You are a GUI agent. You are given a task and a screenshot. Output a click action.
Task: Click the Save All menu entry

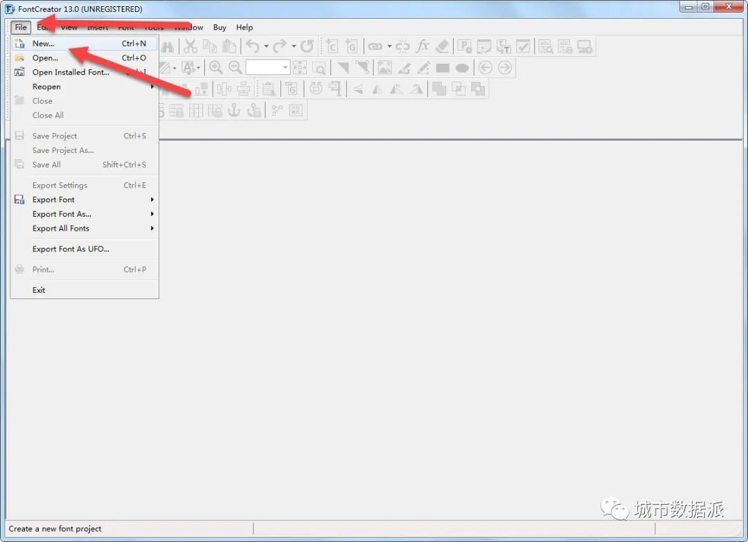pos(85,165)
